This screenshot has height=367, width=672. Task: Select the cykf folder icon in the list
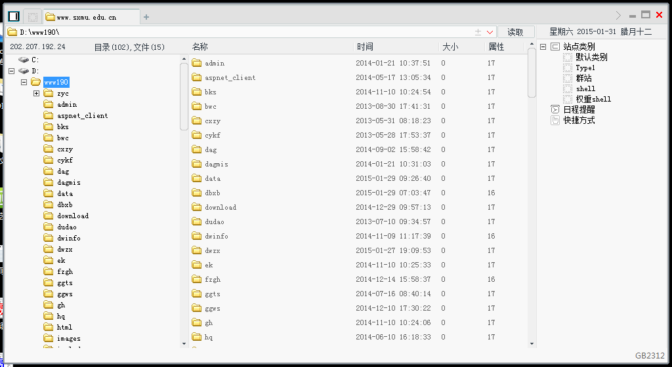pyautogui.click(x=197, y=135)
